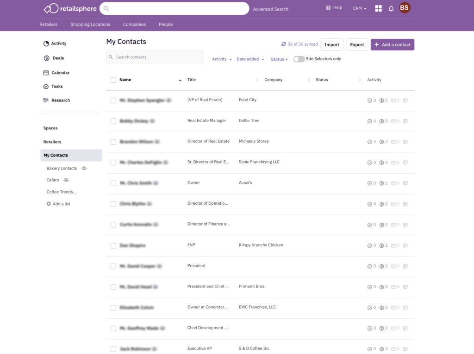Click the Activity column header
Screen dimensions: 474x354
[x=374, y=80]
